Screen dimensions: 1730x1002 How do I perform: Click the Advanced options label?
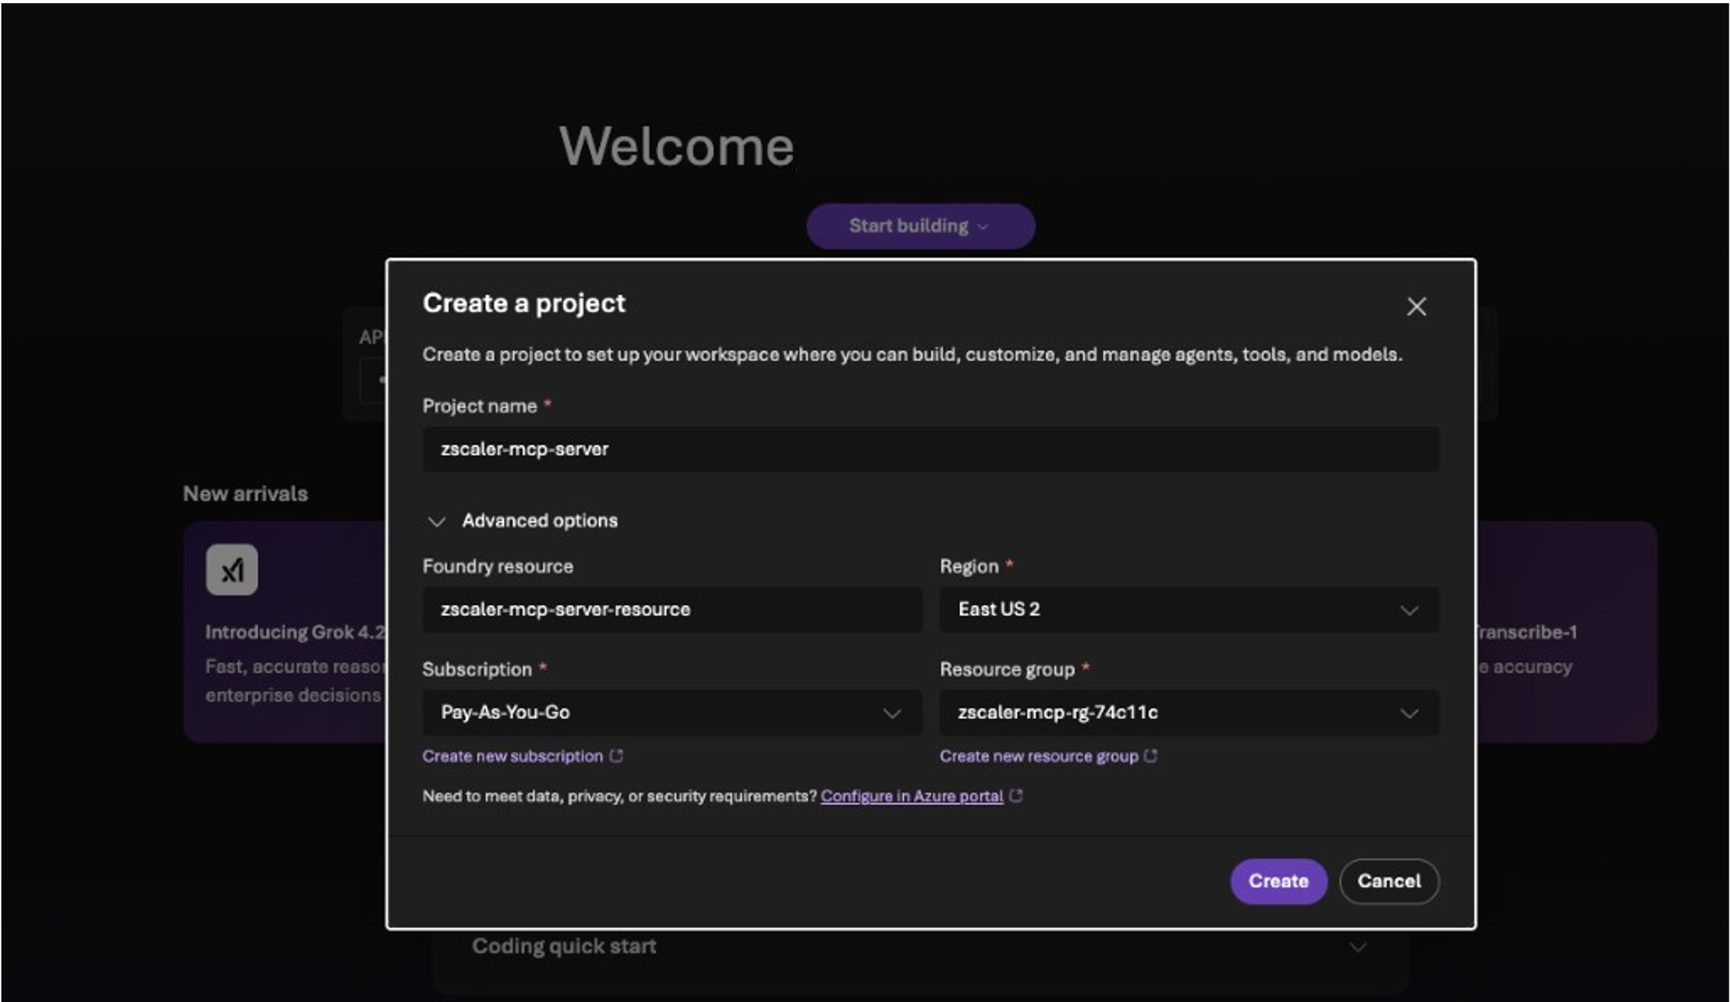click(x=539, y=521)
